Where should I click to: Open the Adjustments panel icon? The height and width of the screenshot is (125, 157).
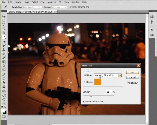[152, 30]
